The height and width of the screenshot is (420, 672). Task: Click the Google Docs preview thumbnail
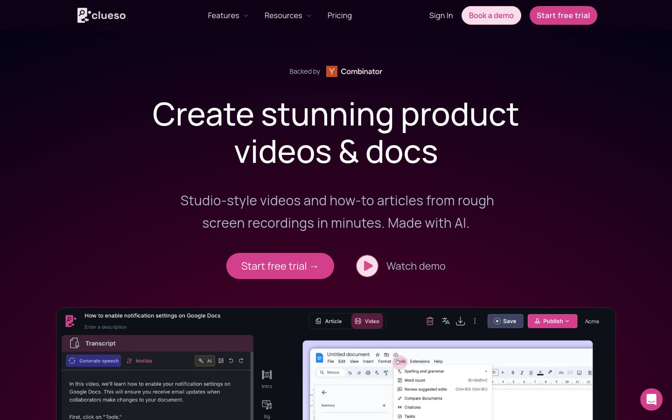[x=448, y=380]
